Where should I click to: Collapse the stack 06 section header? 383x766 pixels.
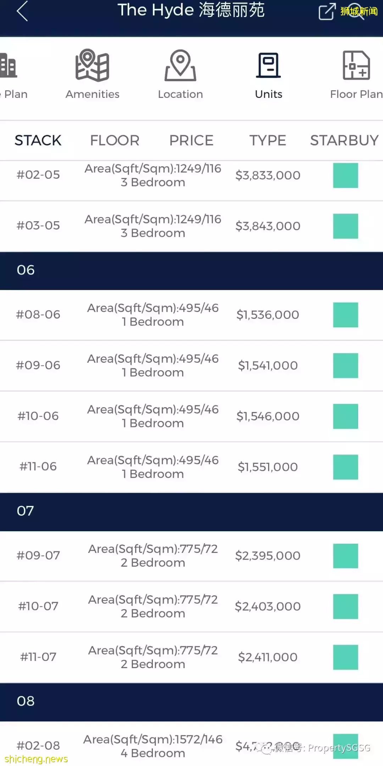tap(191, 270)
